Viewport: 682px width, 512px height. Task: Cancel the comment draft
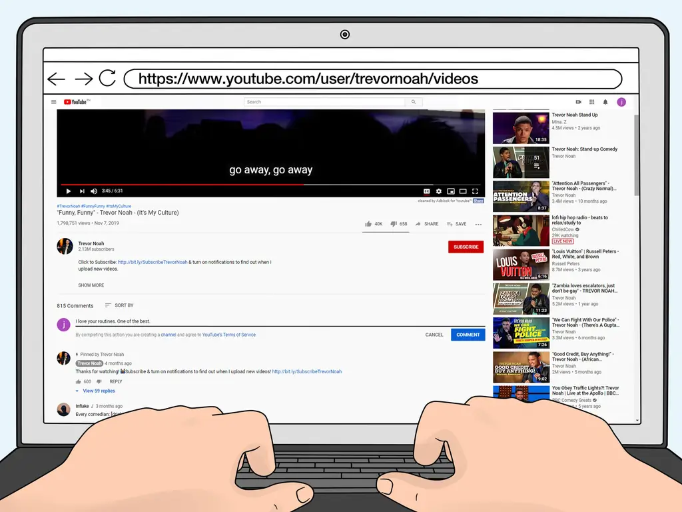coord(434,335)
